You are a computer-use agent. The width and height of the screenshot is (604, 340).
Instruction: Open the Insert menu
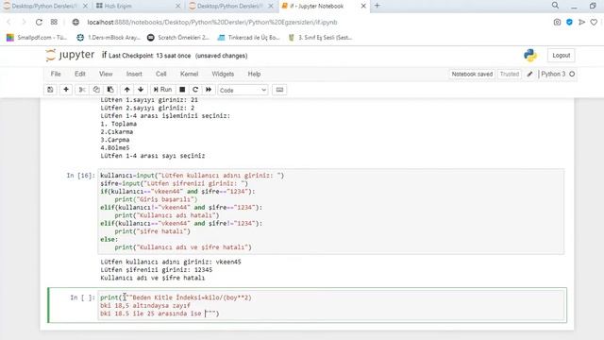tap(134, 74)
